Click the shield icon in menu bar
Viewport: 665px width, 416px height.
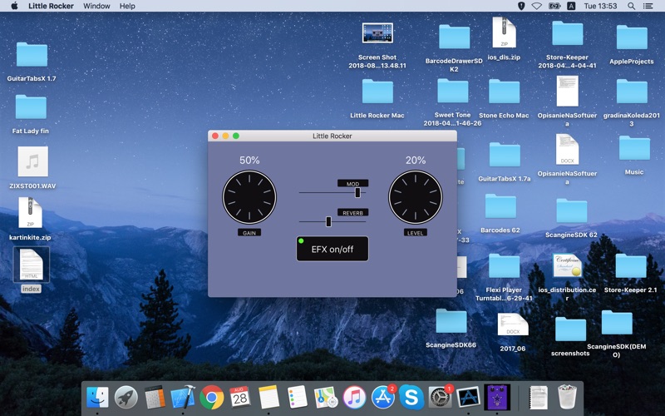[521, 6]
